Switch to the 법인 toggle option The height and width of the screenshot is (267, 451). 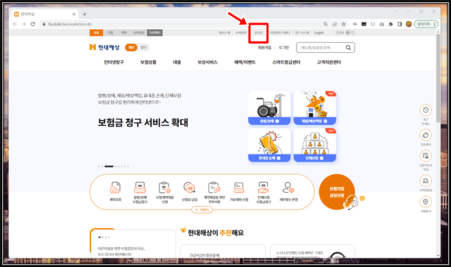pyautogui.click(x=144, y=48)
